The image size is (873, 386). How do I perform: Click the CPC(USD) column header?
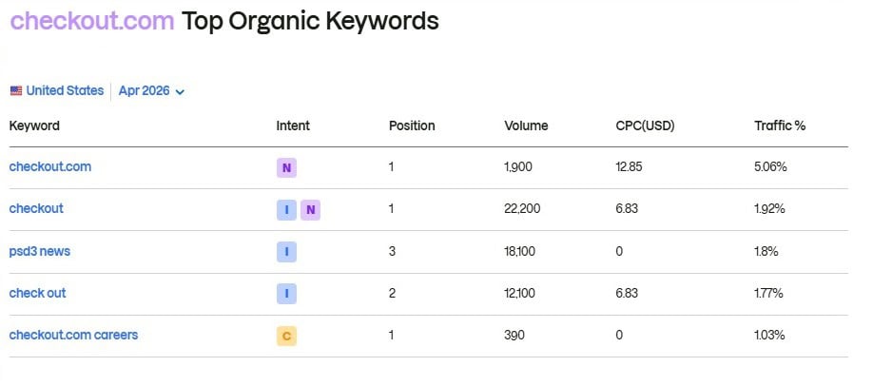pyautogui.click(x=646, y=125)
